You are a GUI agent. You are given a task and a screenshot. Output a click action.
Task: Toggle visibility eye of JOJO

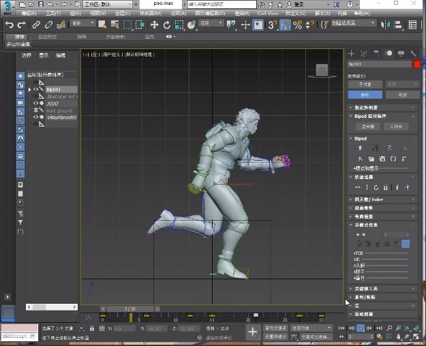point(35,104)
